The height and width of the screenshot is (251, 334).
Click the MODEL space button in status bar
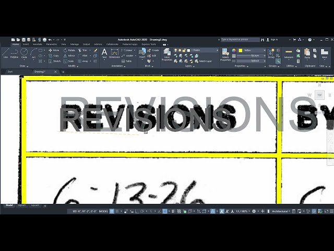(x=103, y=211)
